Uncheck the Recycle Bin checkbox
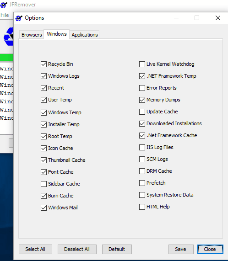The image size is (228, 261). click(43, 64)
